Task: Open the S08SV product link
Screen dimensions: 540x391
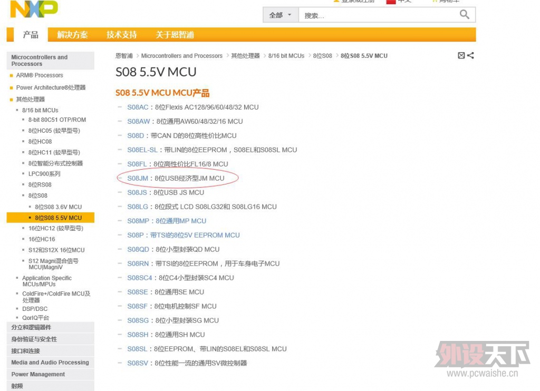Action: (x=138, y=363)
